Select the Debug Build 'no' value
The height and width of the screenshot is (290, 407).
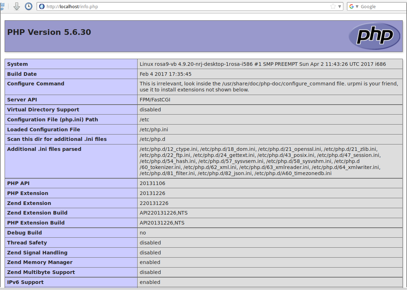click(x=143, y=233)
